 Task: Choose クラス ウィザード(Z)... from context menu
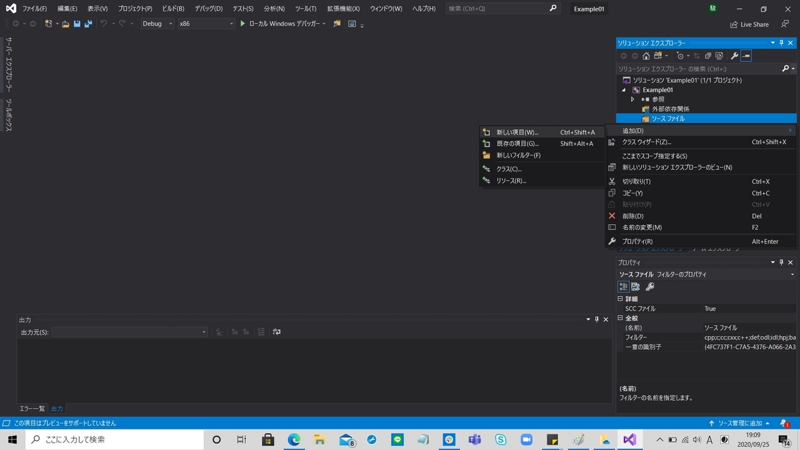tap(701, 142)
